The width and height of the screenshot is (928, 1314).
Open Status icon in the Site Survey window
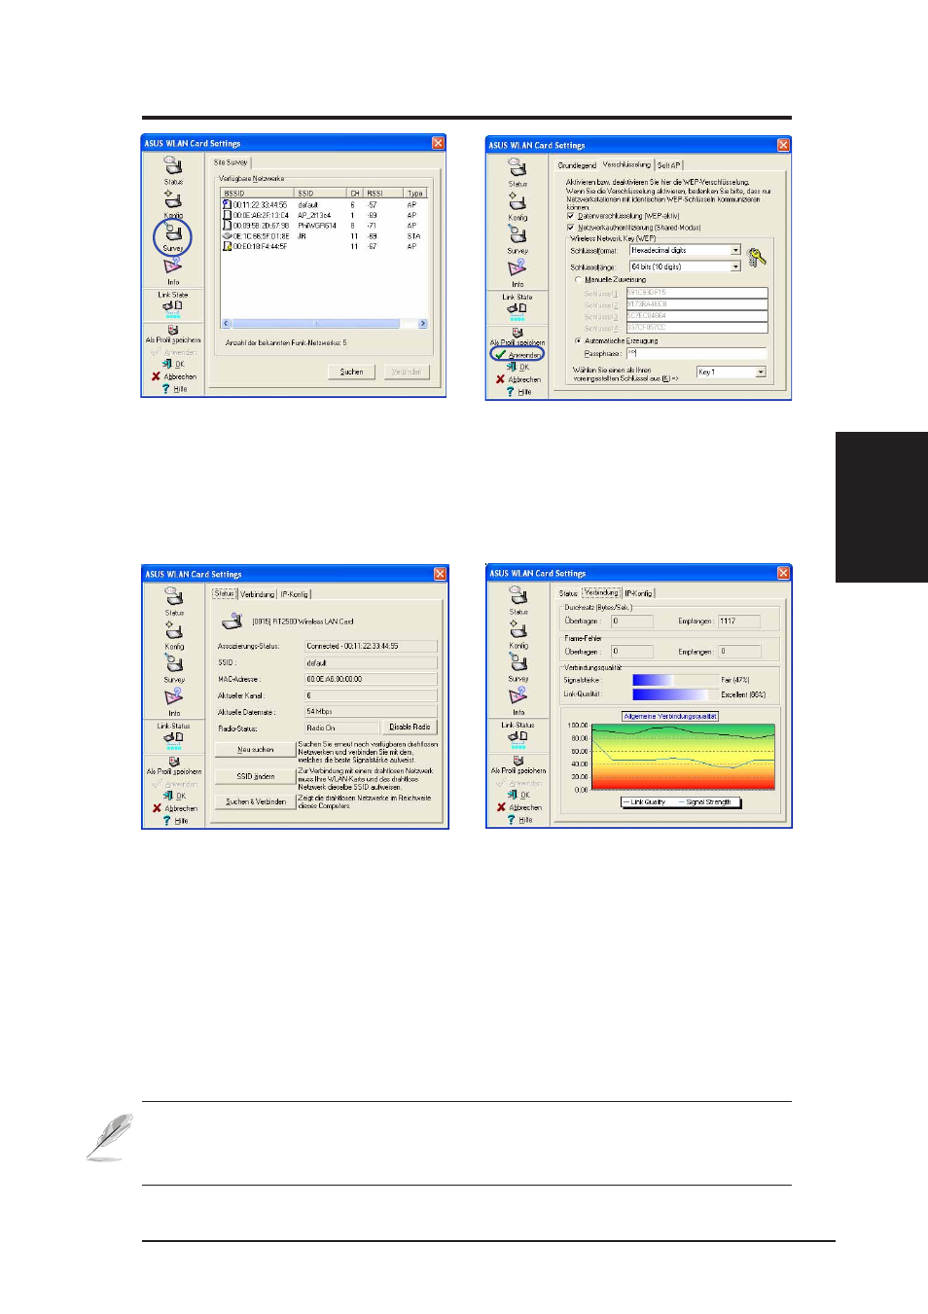[x=173, y=166]
